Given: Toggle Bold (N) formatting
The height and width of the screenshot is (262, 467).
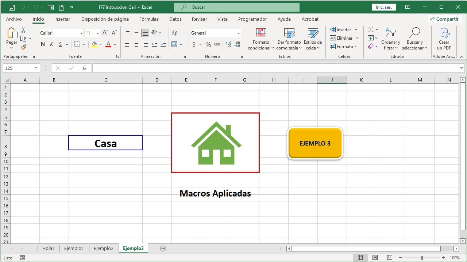Looking at the screenshot, I should click(x=43, y=44).
